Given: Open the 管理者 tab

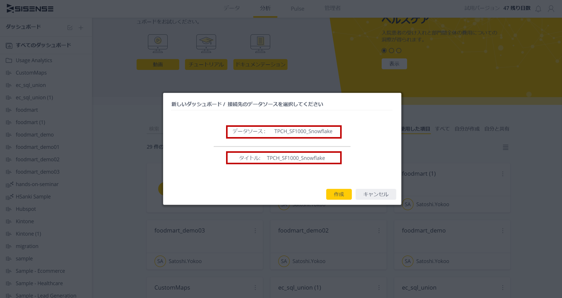Looking at the screenshot, I should coord(332,8).
